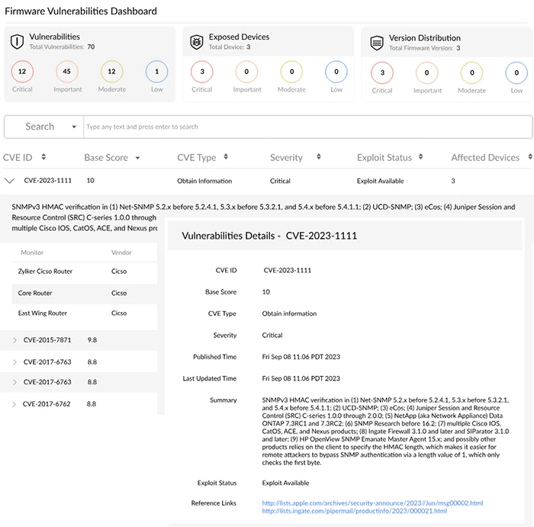Click the Cicso vendor cell for Core Router
The image size is (534, 527).
[119, 293]
